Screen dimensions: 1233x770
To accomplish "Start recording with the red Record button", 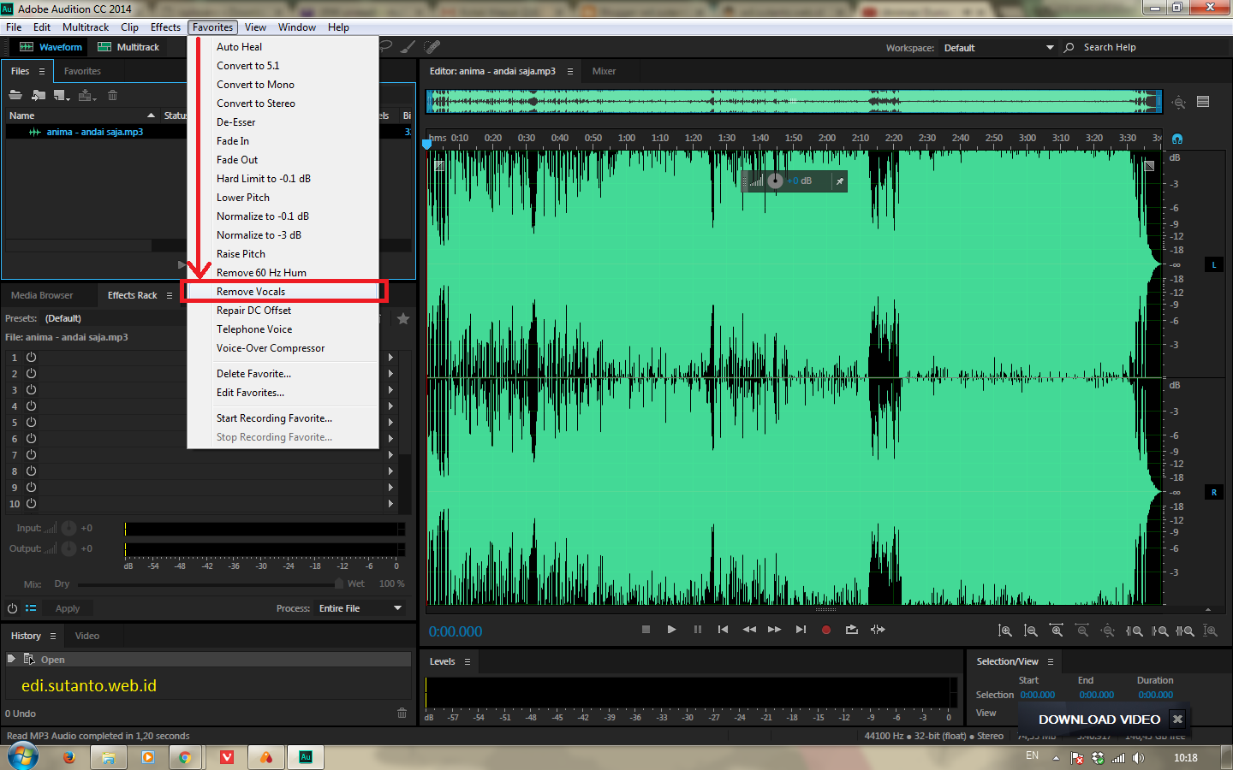I will tap(826, 630).
